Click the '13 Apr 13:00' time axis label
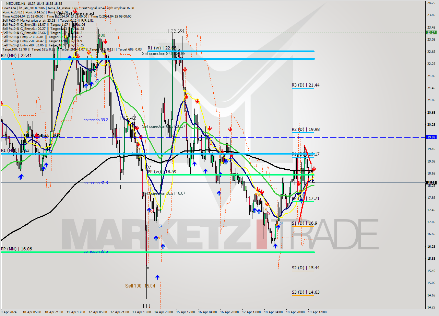Image resolution: width=439 pixels, height=316 pixels. [x=142, y=312]
